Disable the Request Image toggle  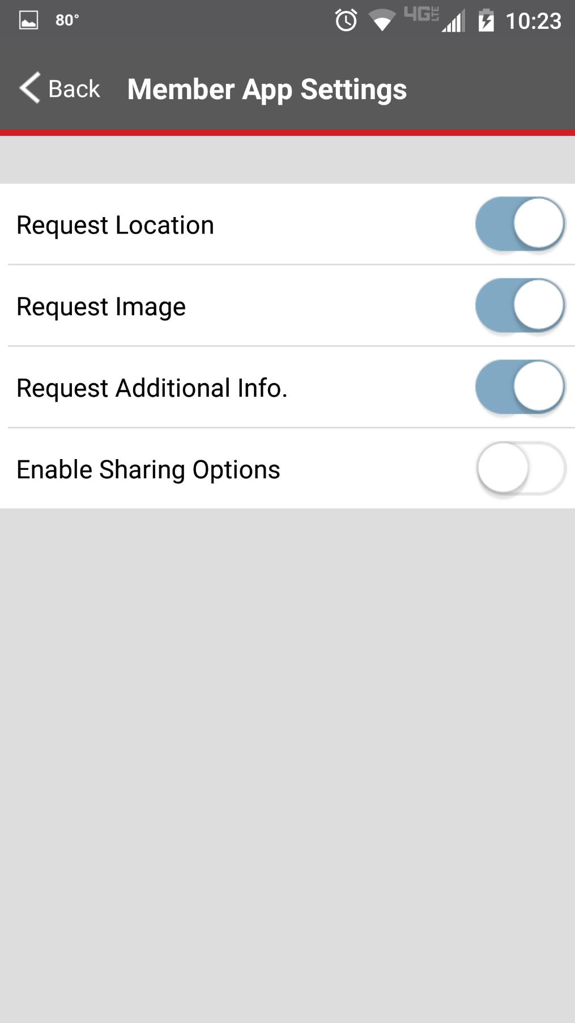point(520,305)
